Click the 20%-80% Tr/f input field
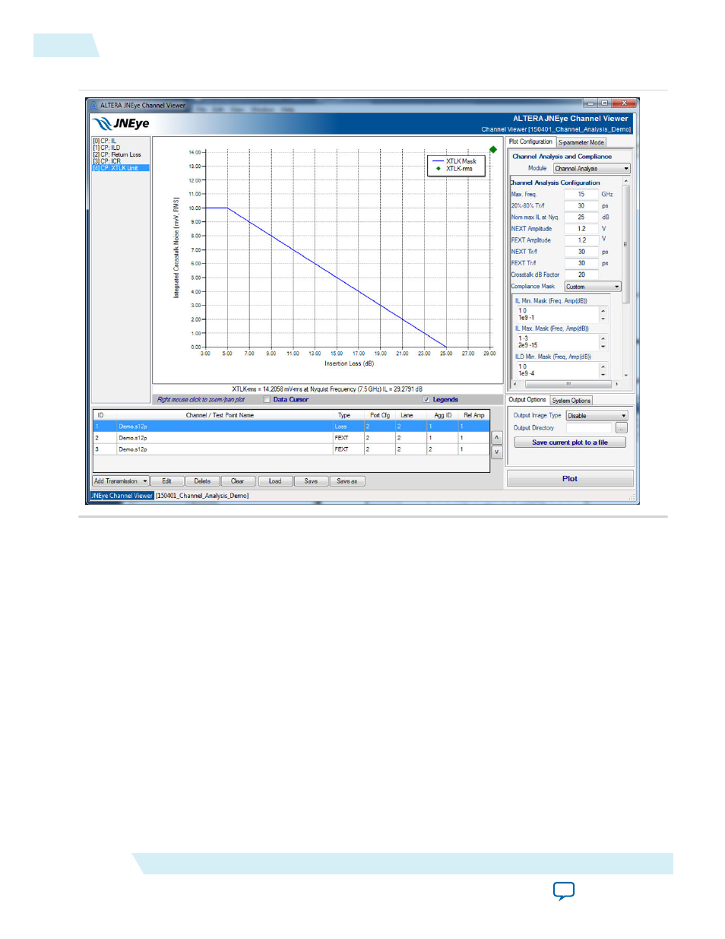This screenshot has height=939, width=725. click(x=581, y=206)
